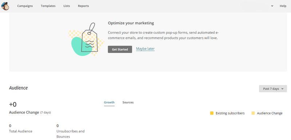Go to the Lists page
291x140 pixels.
click(x=67, y=6)
